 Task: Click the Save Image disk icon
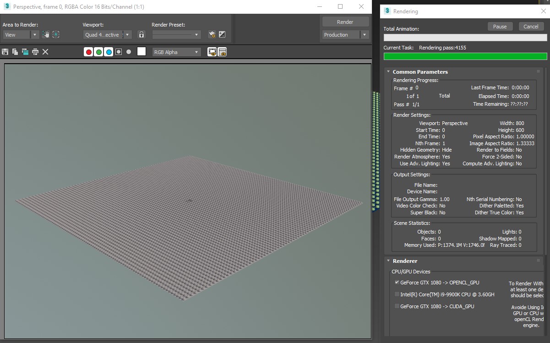coord(5,52)
